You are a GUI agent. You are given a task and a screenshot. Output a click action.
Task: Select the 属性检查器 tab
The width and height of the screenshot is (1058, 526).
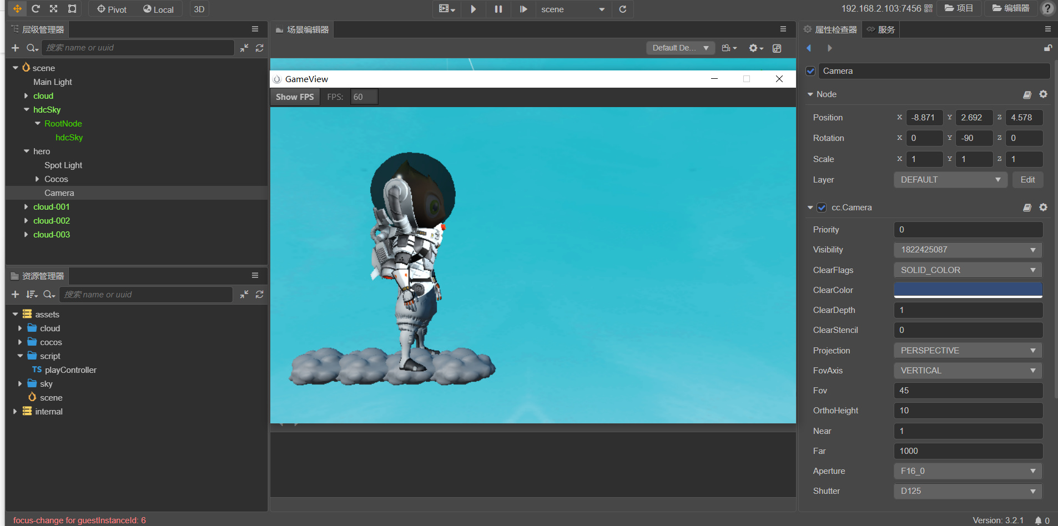(830, 29)
